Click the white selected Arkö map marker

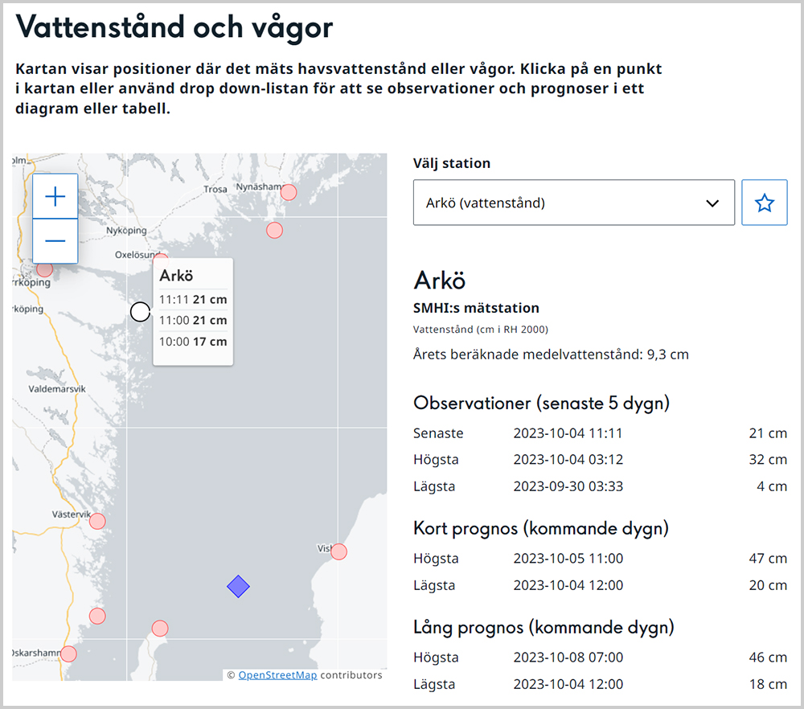(x=140, y=312)
